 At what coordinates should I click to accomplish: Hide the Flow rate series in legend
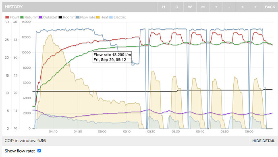pos(85,17)
